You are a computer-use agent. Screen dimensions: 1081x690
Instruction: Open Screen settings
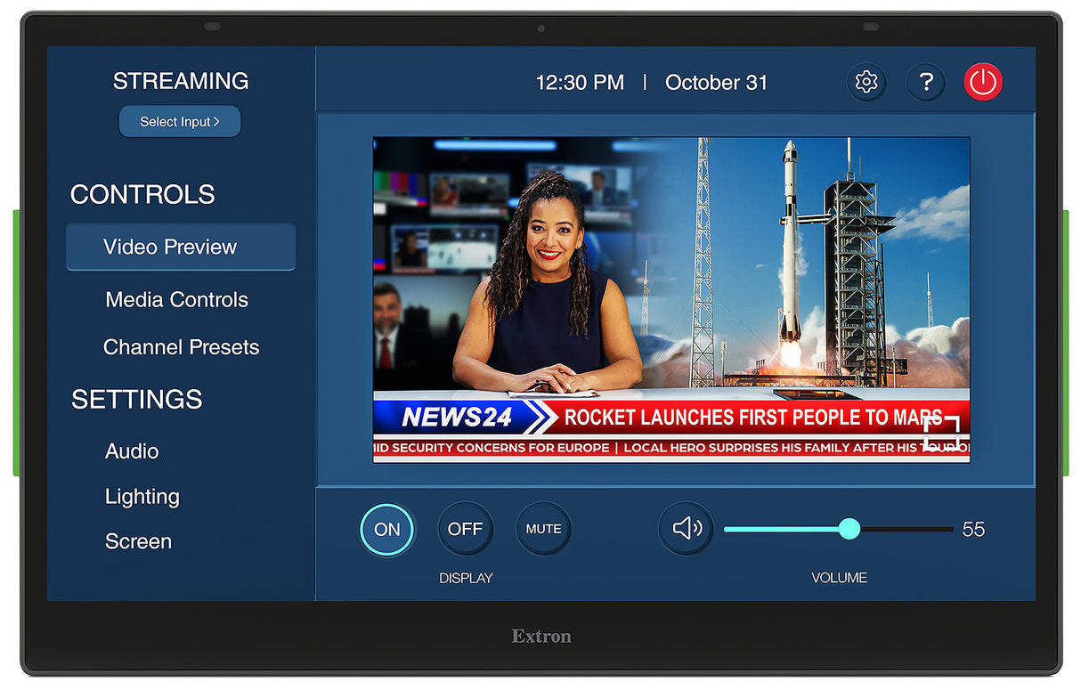(x=138, y=541)
